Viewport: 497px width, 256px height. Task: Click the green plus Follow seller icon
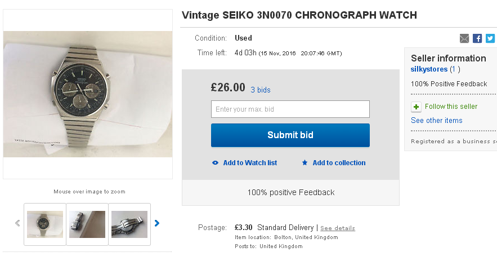point(416,107)
